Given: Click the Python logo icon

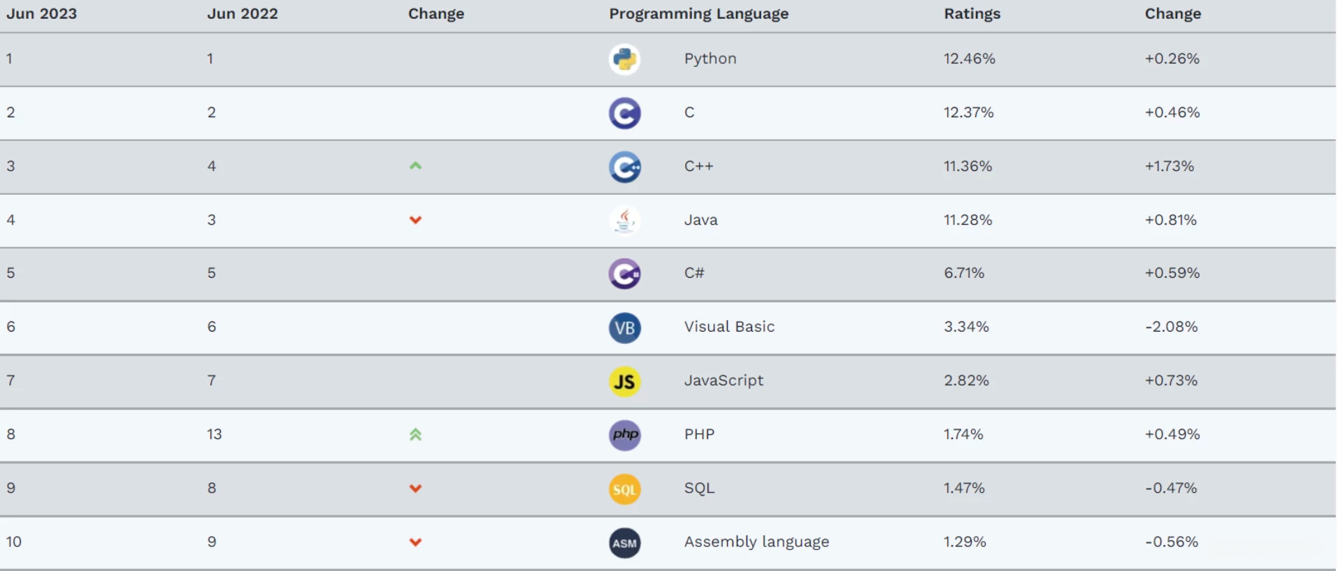Looking at the screenshot, I should coord(624,59).
